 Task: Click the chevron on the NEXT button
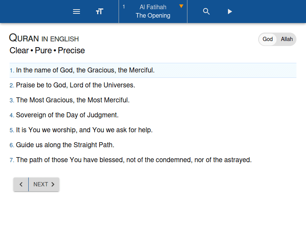pos(53,184)
